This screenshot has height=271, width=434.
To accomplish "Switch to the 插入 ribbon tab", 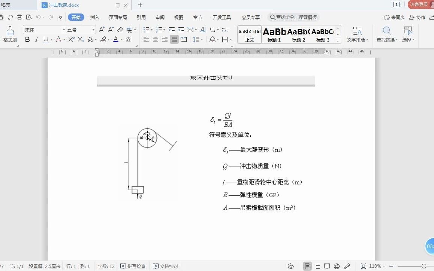I will (94, 17).
